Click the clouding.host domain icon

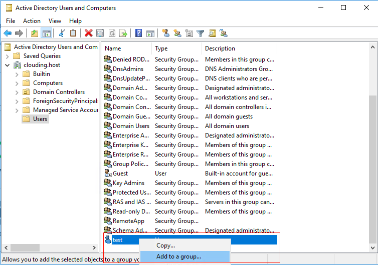point(17,65)
